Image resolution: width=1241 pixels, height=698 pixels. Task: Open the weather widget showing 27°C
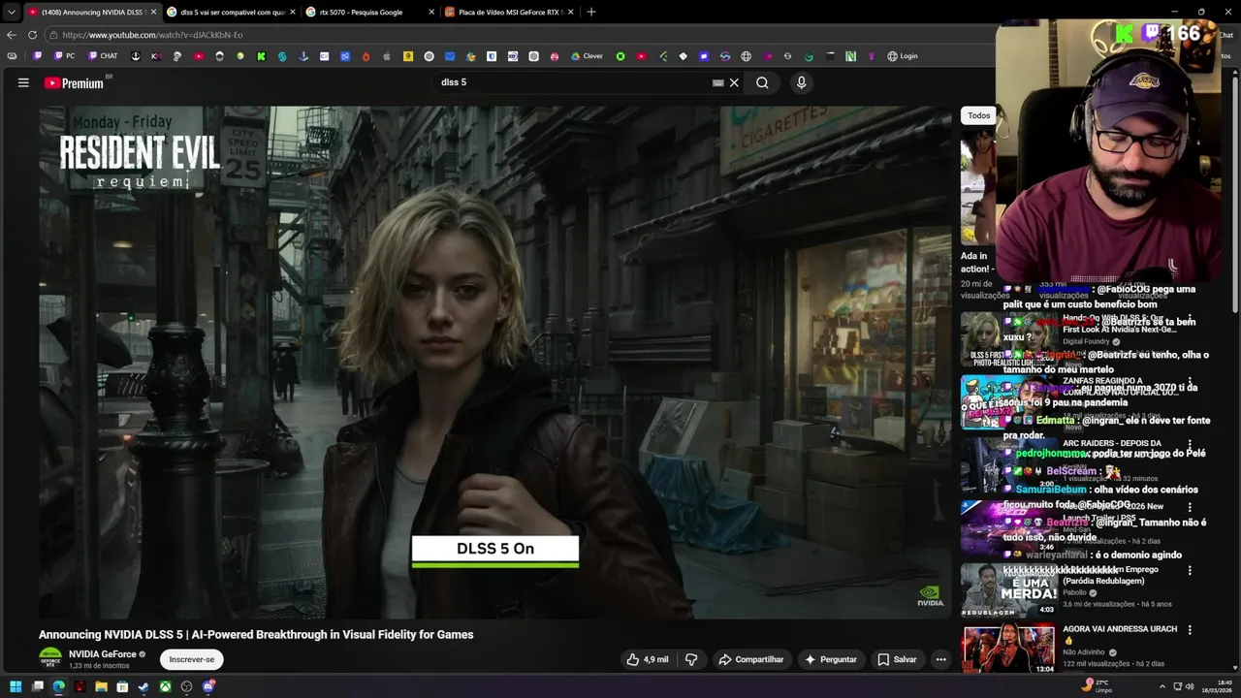pos(1098,686)
